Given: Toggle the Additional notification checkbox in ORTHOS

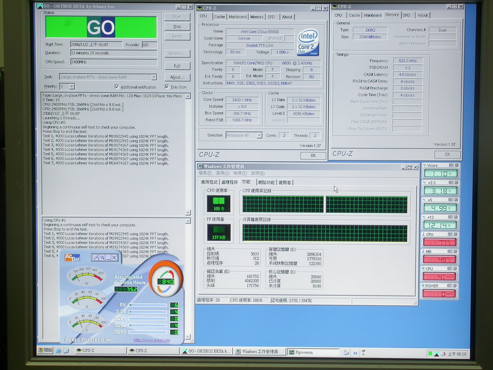Looking at the screenshot, I should pos(117,87).
